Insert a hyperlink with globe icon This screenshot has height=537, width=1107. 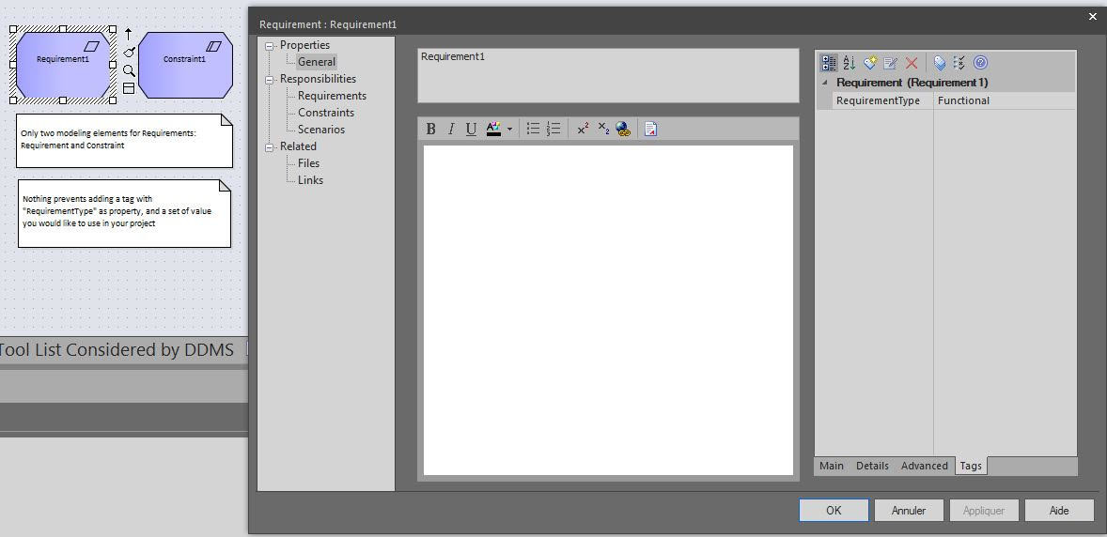[623, 129]
